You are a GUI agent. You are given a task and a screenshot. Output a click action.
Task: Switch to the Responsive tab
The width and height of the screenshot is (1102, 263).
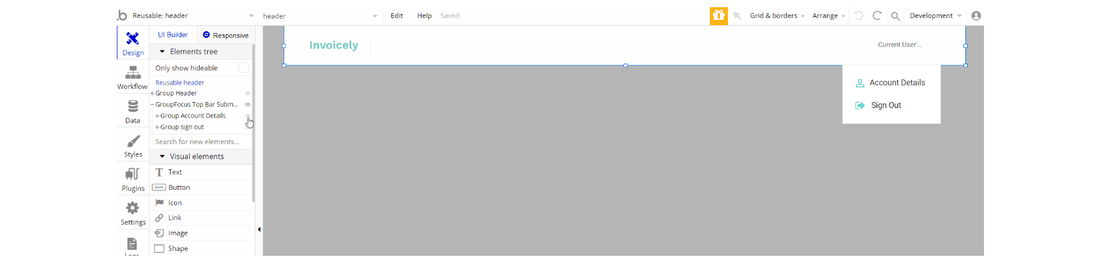226,35
